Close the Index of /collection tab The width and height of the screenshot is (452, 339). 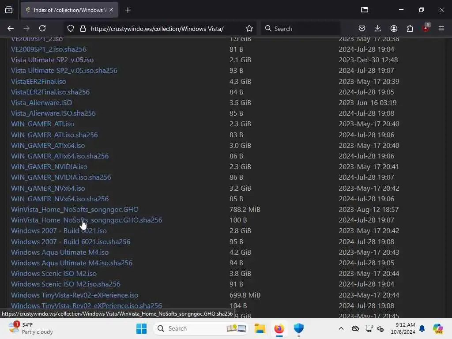111,10
